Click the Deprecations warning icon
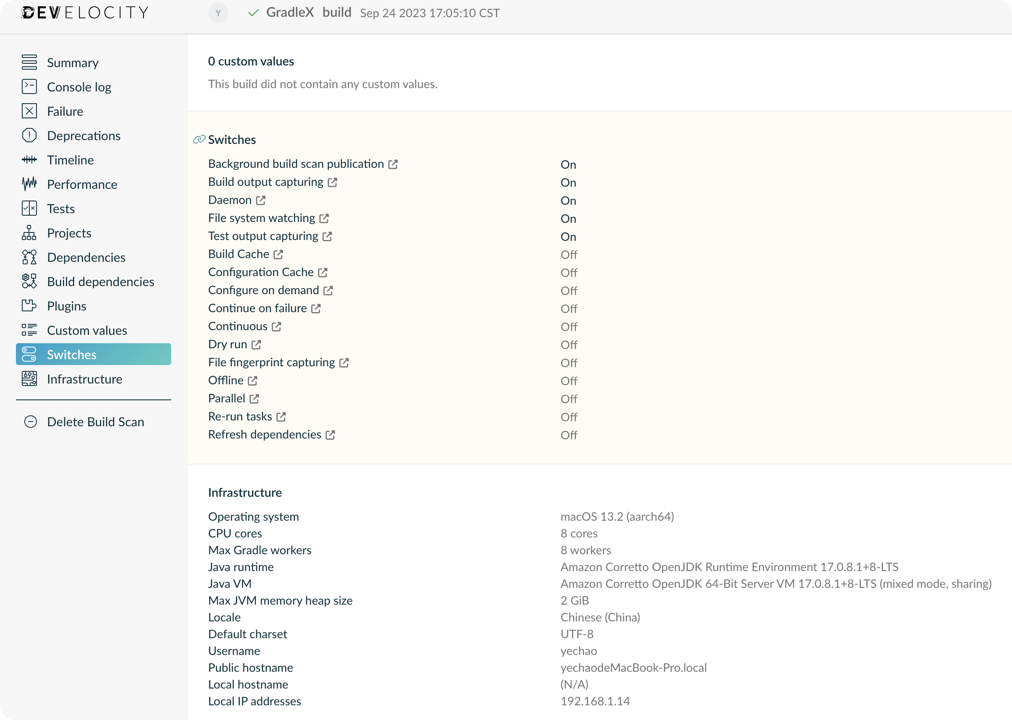 pos(29,136)
